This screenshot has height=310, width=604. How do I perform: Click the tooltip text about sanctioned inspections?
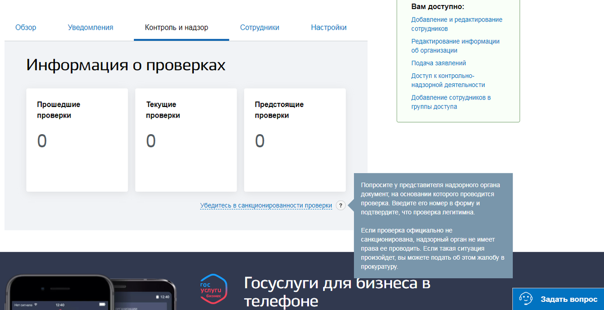pyautogui.click(x=433, y=226)
